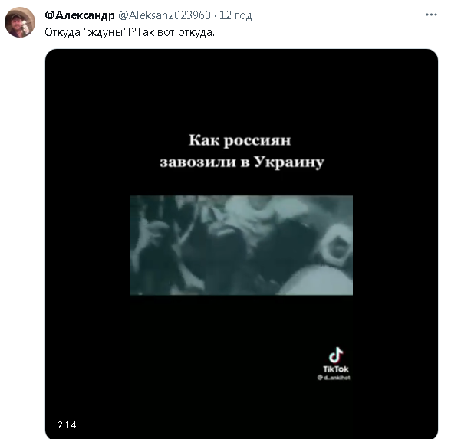
Task: Click the TikTok logo watermark icon
Action: [x=336, y=355]
